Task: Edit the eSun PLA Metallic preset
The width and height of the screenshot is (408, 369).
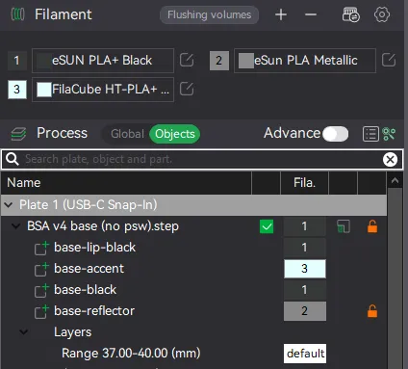Action: point(389,60)
